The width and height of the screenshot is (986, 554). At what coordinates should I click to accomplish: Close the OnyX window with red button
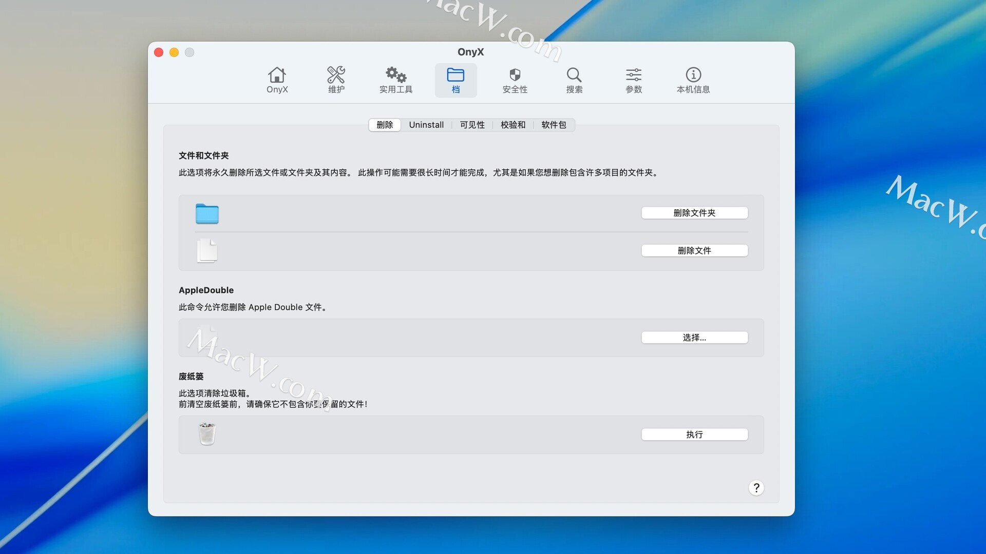pyautogui.click(x=159, y=52)
